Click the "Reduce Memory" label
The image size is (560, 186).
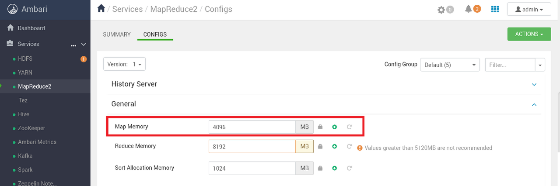(x=135, y=146)
